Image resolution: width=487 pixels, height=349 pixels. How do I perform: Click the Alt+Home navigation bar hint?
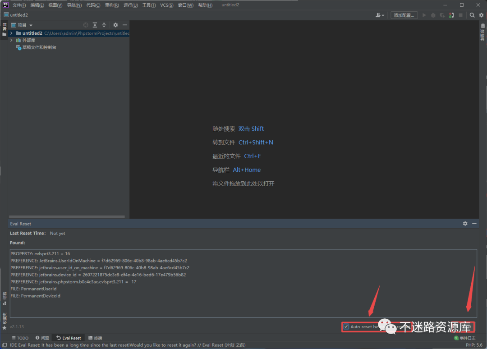247,170
